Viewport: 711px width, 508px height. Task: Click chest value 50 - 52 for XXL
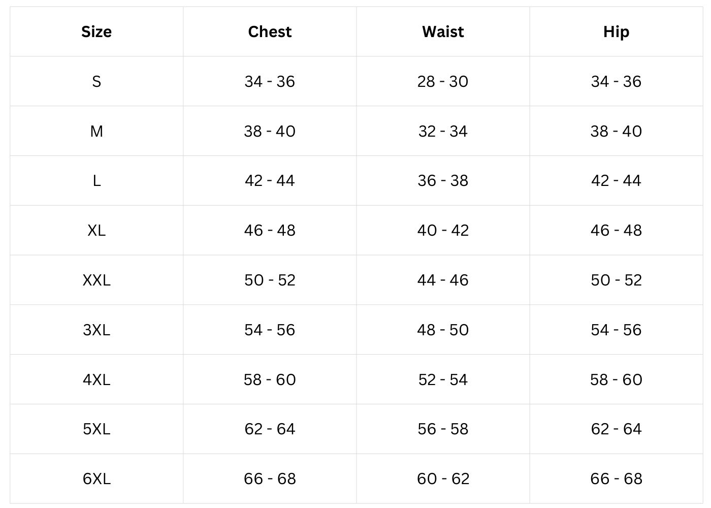pos(270,280)
